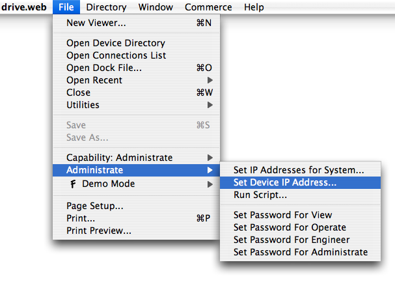The image size is (395, 284).
Task: Expand the Open Recent submenu
Action: pyautogui.click(x=136, y=80)
